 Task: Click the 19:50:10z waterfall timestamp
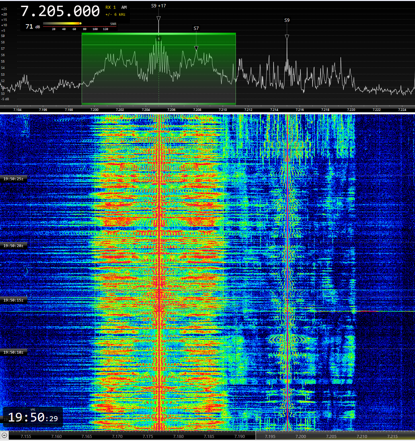click(x=13, y=352)
